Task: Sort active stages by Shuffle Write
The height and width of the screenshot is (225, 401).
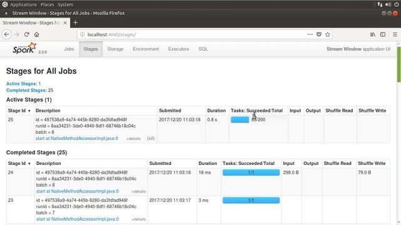Action: (372, 111)
